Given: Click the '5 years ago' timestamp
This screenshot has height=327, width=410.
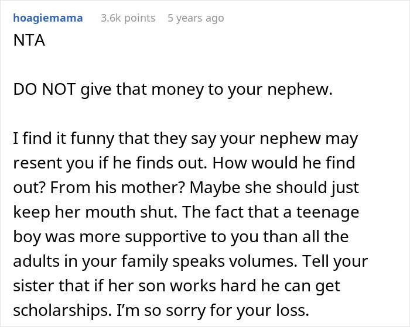Looking at the screenshot, I should point(196,18).
